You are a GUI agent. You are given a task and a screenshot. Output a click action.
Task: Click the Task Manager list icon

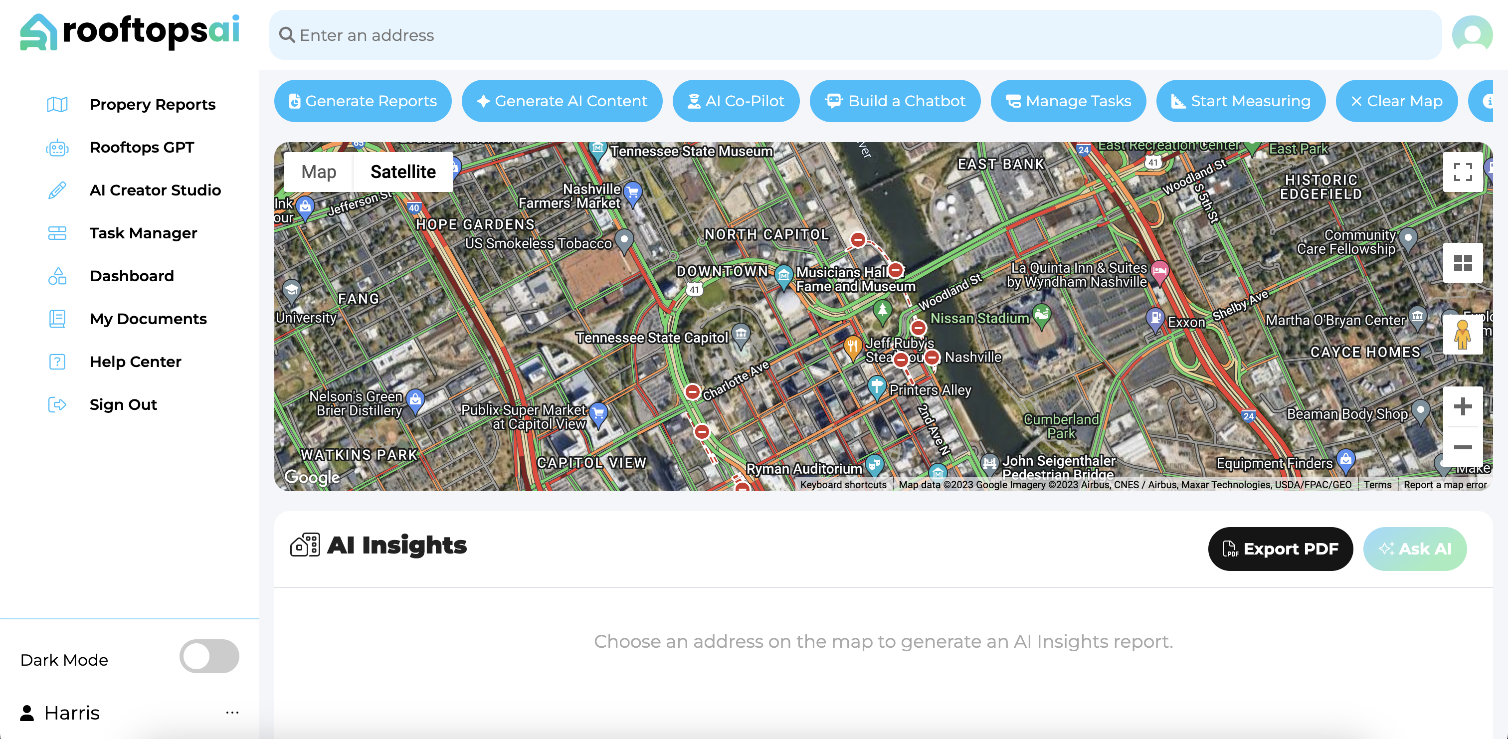click(x=57, y=233)
